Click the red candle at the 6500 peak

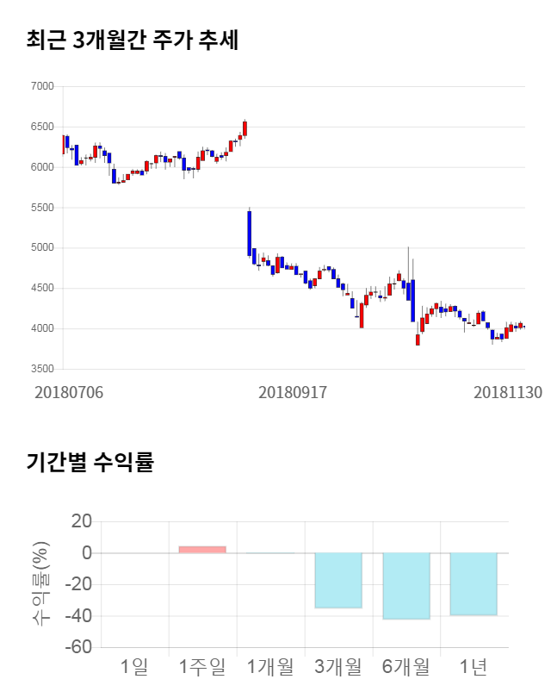[x=245, y=128]
